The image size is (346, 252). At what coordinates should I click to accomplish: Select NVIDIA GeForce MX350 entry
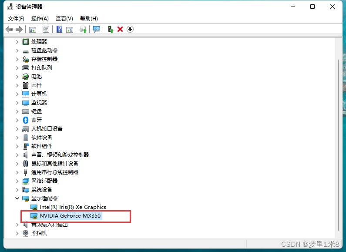tap(70, 215)
